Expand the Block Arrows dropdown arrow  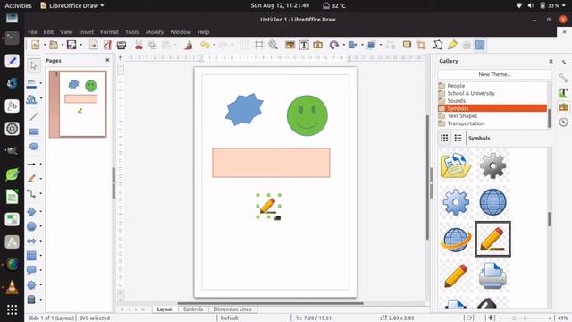[41, 241]
